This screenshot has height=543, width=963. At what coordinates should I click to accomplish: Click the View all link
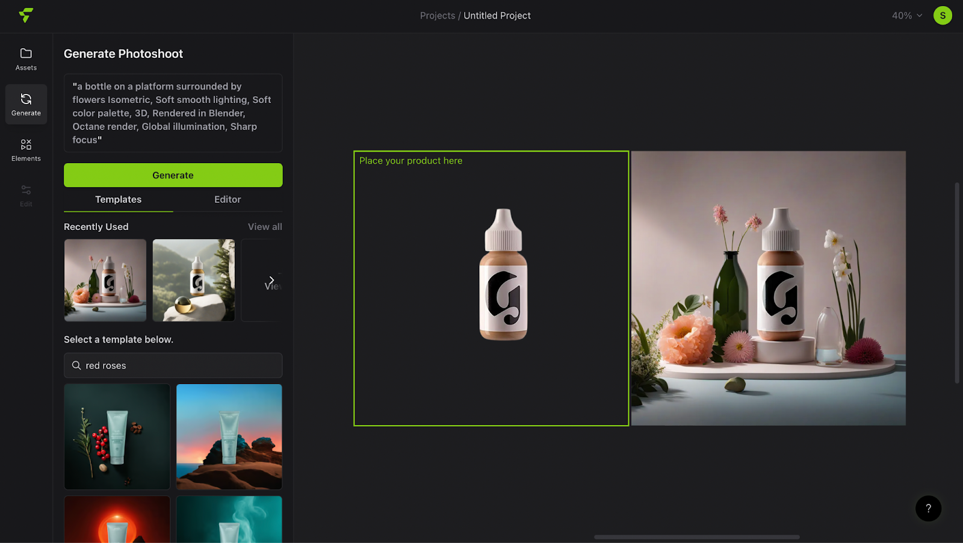pos(265,226)
